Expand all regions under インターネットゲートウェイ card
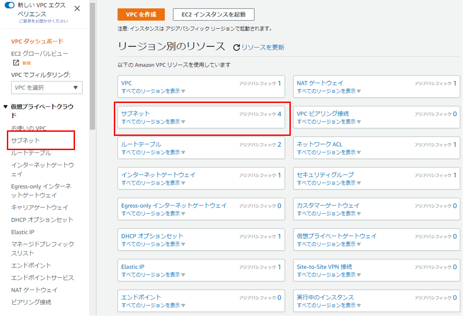The width and height of the screenshot is (465, 318). point(153,183)
